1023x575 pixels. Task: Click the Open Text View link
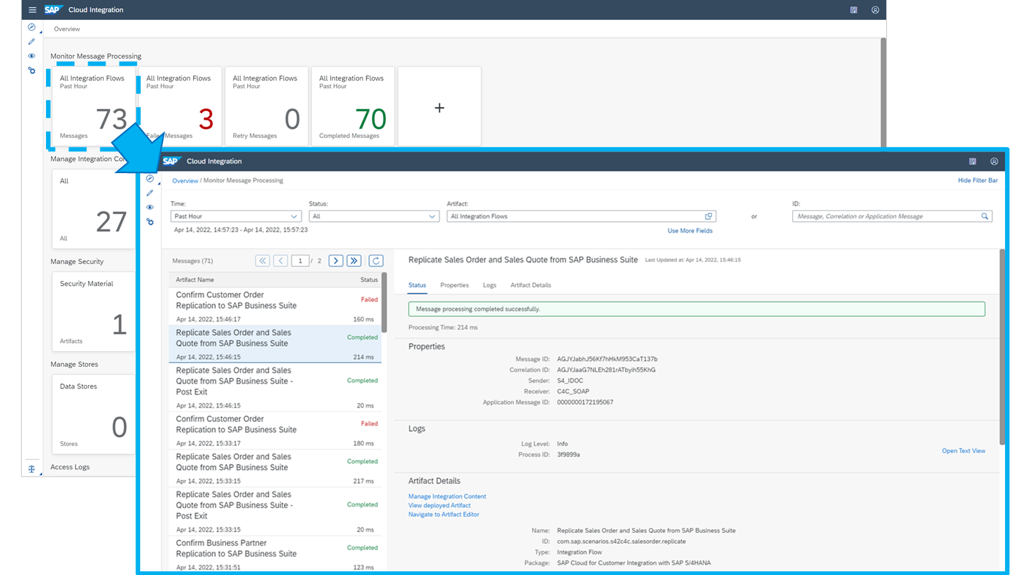point(964,451)
